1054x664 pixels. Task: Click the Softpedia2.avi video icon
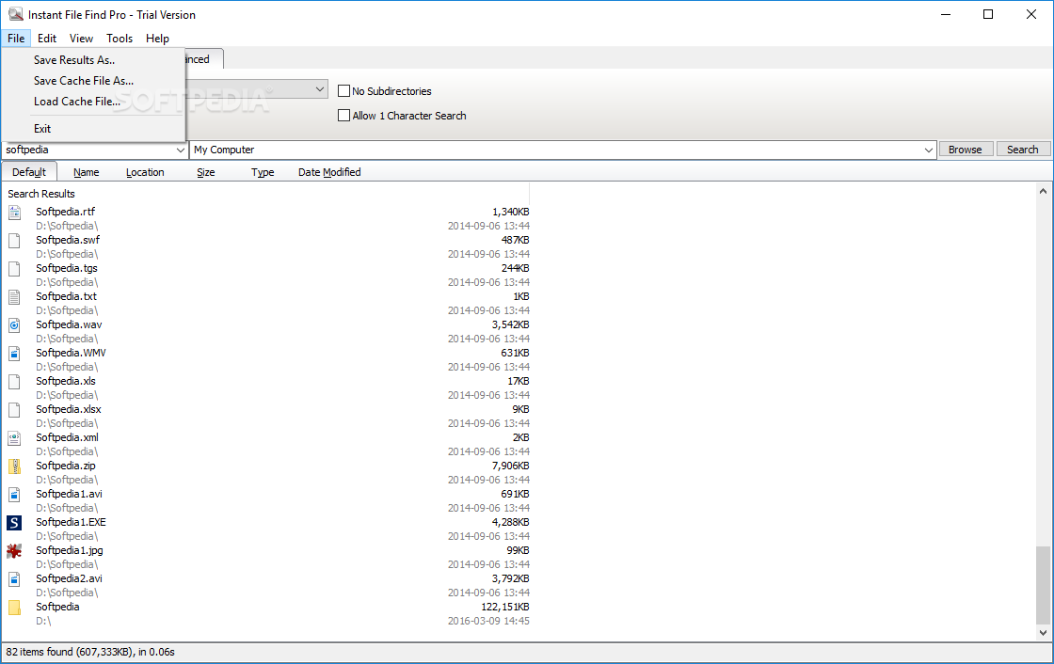(x=14, y=579)
